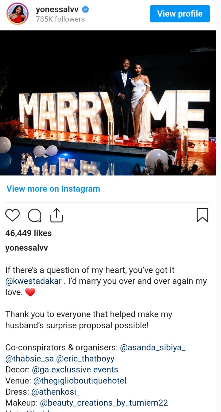View the 46,449 likes count
Screen dimensions: 221x412
pyautogui.click(x=29, y=233)
